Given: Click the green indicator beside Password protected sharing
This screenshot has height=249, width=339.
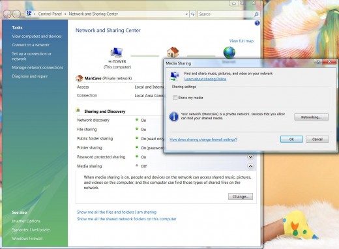Looking at the screenshot, I should click(137, 156).
